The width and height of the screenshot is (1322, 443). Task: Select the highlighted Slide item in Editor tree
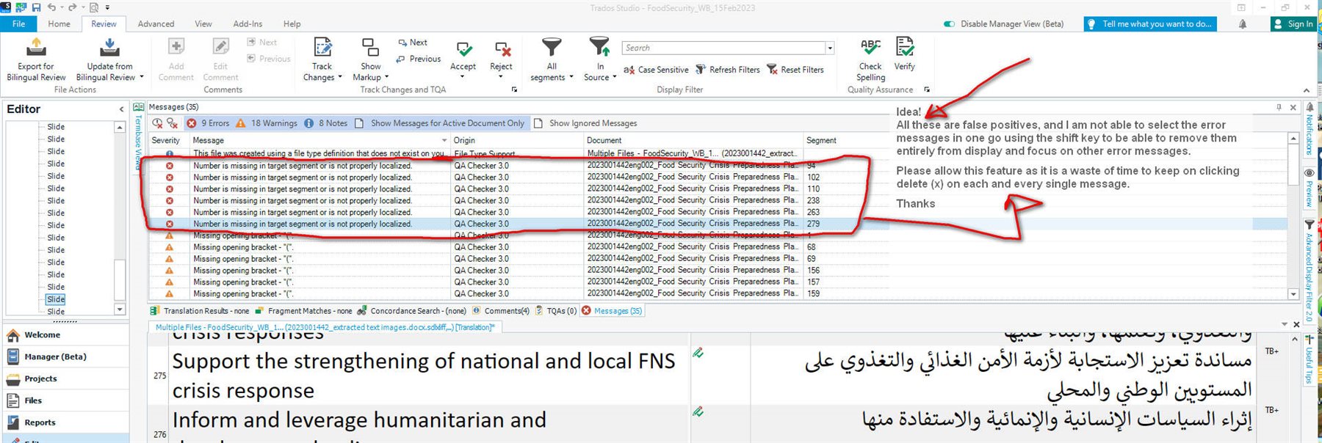coord(56,299)
